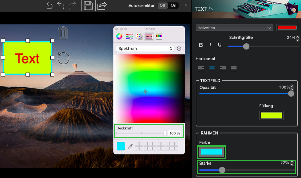This screenshot has width=301, height=178.
Task: Switch to the color wheel tab
Action: 119,36
